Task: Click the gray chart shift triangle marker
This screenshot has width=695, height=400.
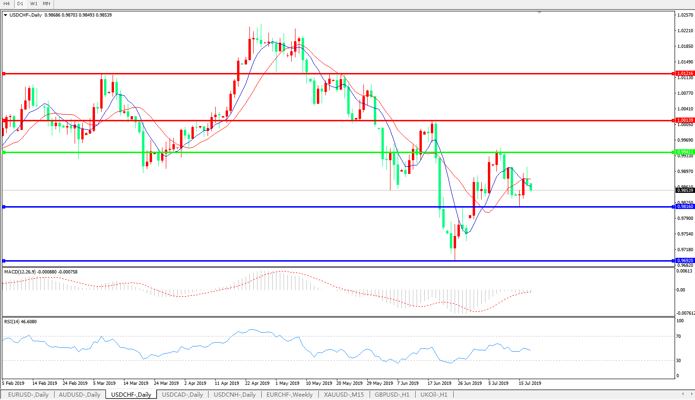Action: [540, 12]
